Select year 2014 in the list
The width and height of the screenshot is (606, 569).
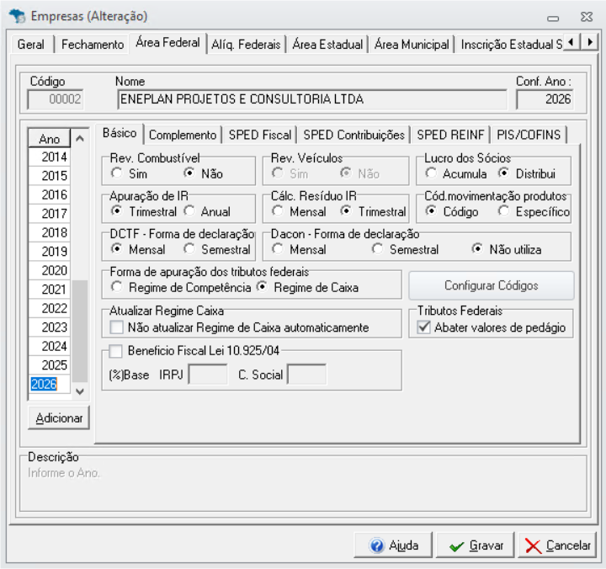click(50, 157)
